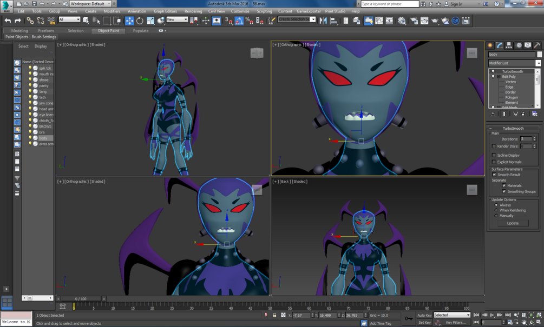
Task: Switch to the Freeform ribbon tab
Action: [46, 30]
